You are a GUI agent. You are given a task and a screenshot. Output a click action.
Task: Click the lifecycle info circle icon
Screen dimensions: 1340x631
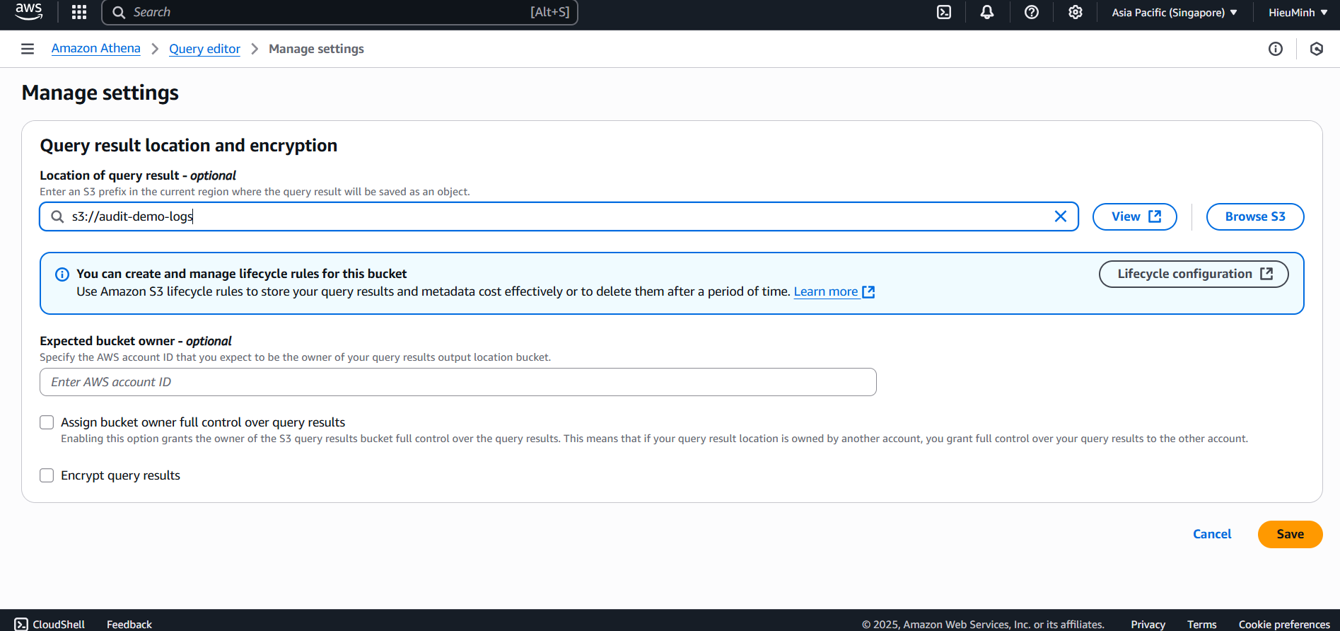[62, 274]
